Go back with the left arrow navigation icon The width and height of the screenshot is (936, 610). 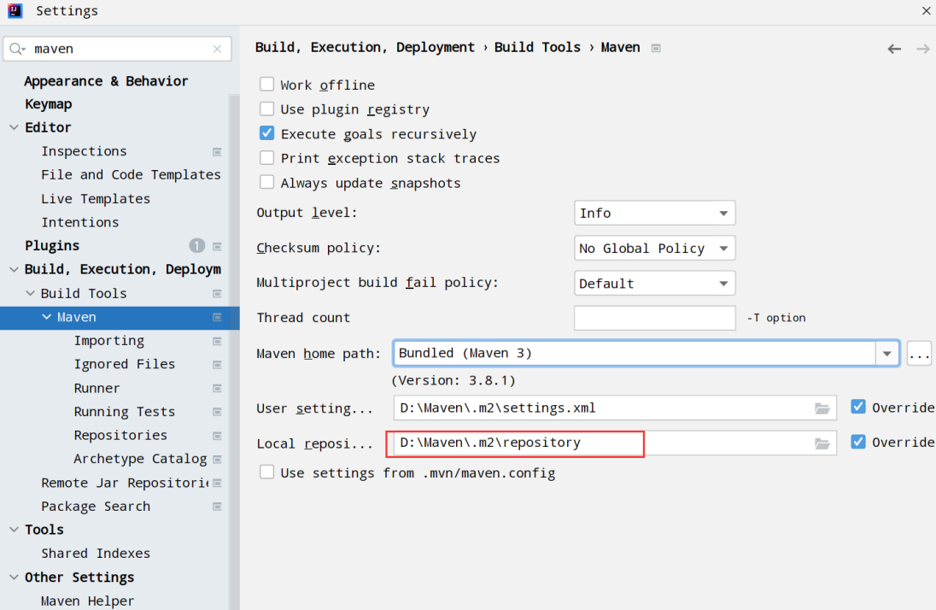(x=894, y=49)
